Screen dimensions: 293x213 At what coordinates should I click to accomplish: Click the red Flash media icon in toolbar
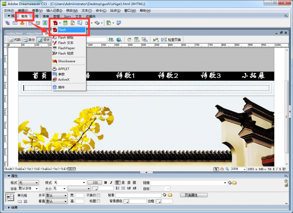tap(55, 23)
